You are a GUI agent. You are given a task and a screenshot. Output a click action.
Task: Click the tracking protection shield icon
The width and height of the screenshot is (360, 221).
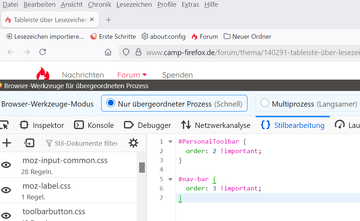(126, 53)
